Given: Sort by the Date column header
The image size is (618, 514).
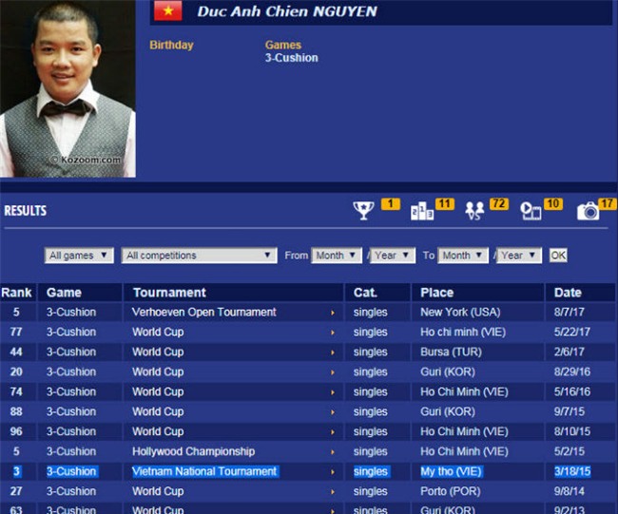Looking at the screenshot, I should (x=569, y=293).
